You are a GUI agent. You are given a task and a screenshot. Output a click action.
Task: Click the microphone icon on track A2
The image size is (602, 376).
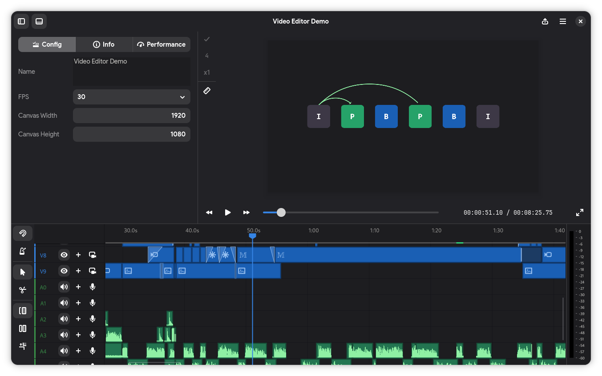(93, 319)
